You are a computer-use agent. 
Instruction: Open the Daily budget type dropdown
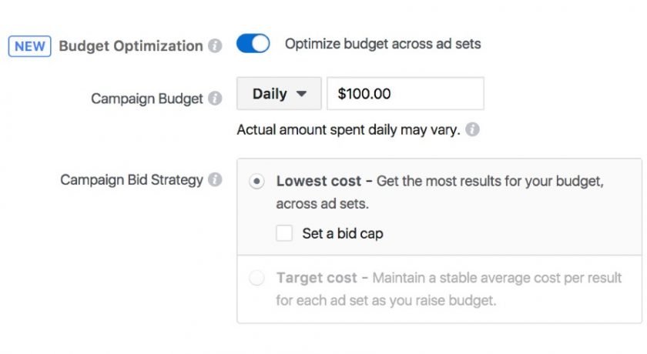pos(279,94)
